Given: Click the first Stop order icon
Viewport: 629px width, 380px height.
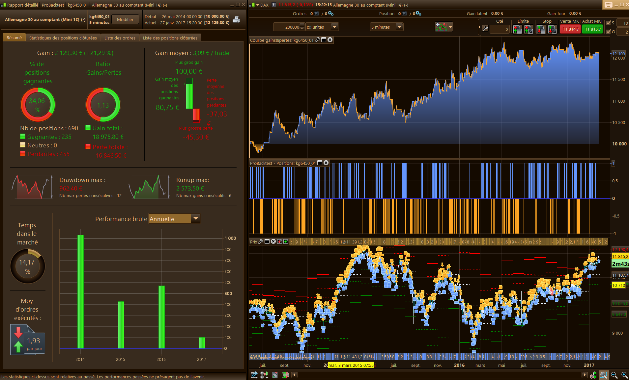Looking at the screenshot, I should pos(541,29).
